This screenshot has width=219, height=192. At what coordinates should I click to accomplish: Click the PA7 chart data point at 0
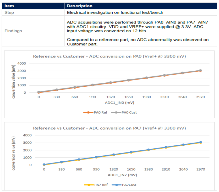(x=44, y=165)
